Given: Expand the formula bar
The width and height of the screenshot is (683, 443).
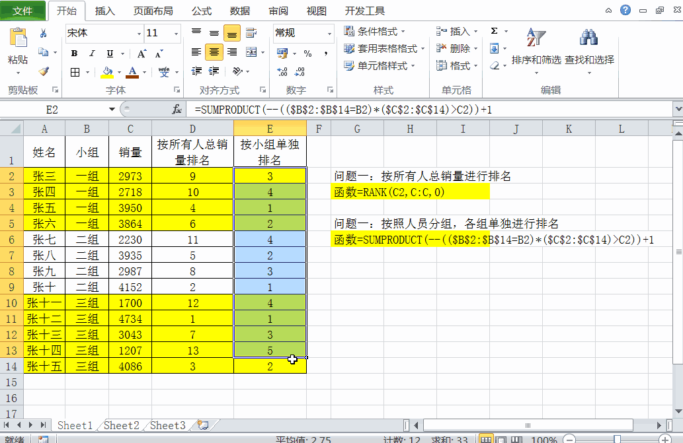Looking at the screenshot, I should 678,110.
